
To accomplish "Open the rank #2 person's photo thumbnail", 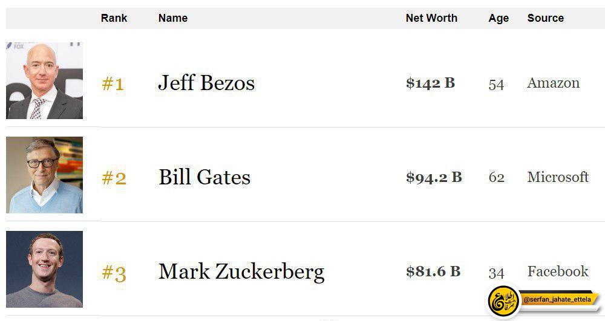I will 44,175.
